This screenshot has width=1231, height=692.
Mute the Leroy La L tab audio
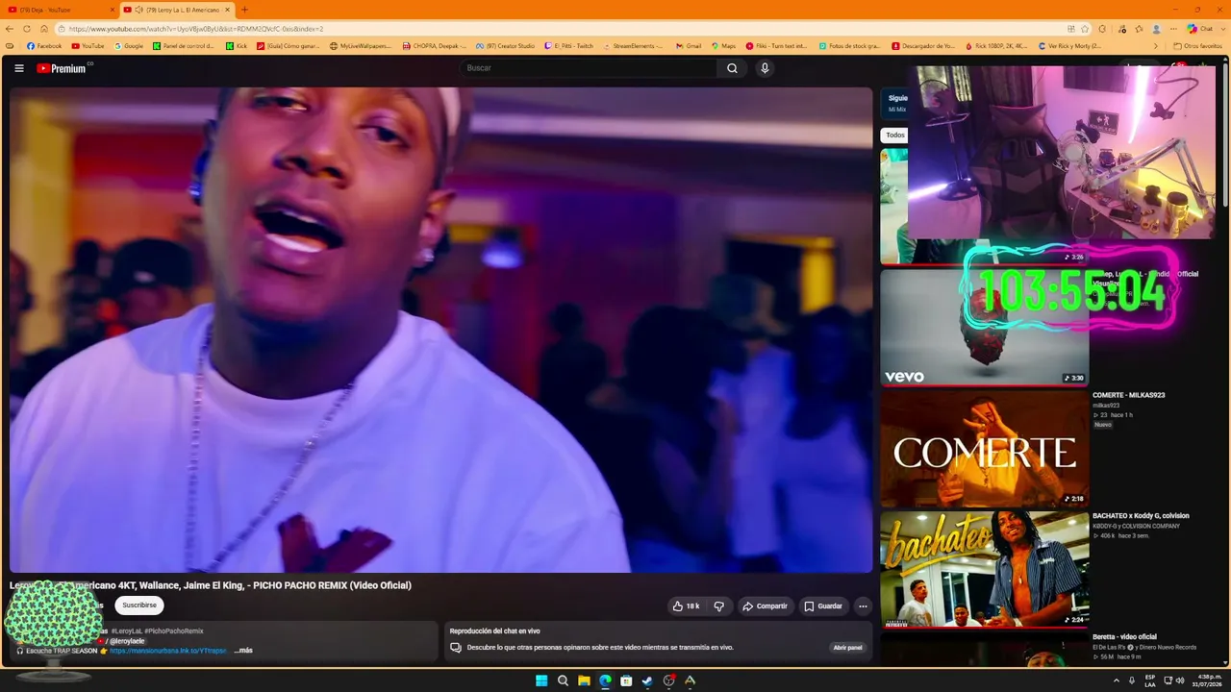139,10
